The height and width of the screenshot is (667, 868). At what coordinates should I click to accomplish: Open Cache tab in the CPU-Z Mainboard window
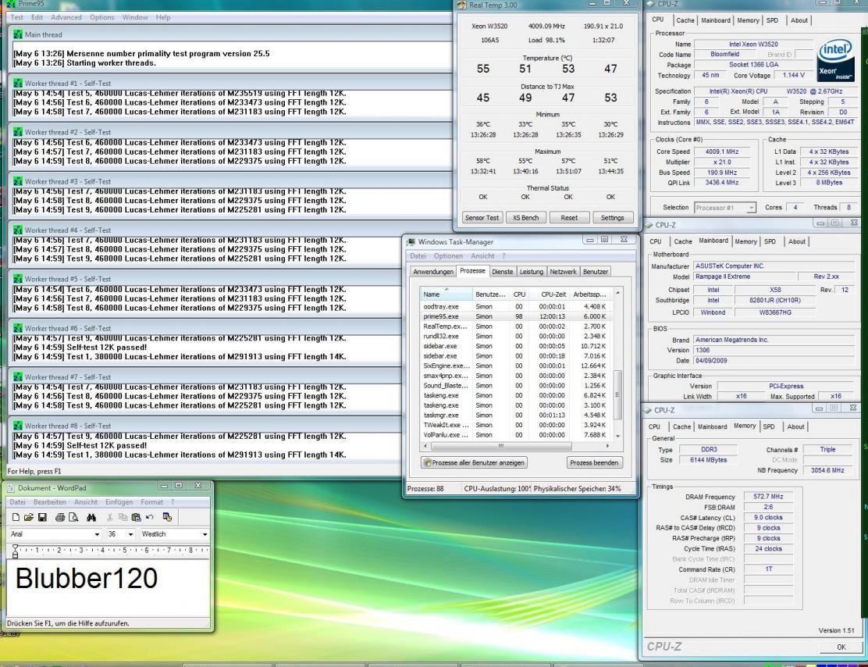682,241
